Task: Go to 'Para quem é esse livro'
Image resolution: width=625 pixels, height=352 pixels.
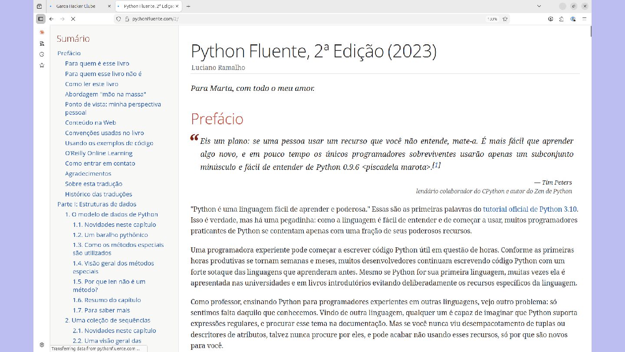Action: [97, 63]
